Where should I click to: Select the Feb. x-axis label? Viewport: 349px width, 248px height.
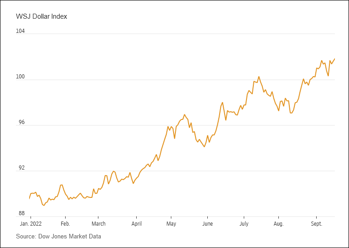(65, 224)
